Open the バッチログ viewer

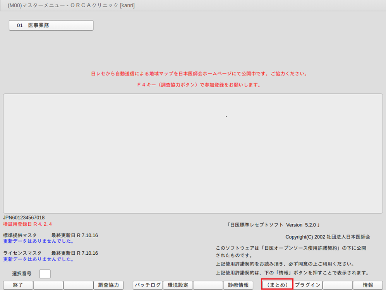(148, 285)
